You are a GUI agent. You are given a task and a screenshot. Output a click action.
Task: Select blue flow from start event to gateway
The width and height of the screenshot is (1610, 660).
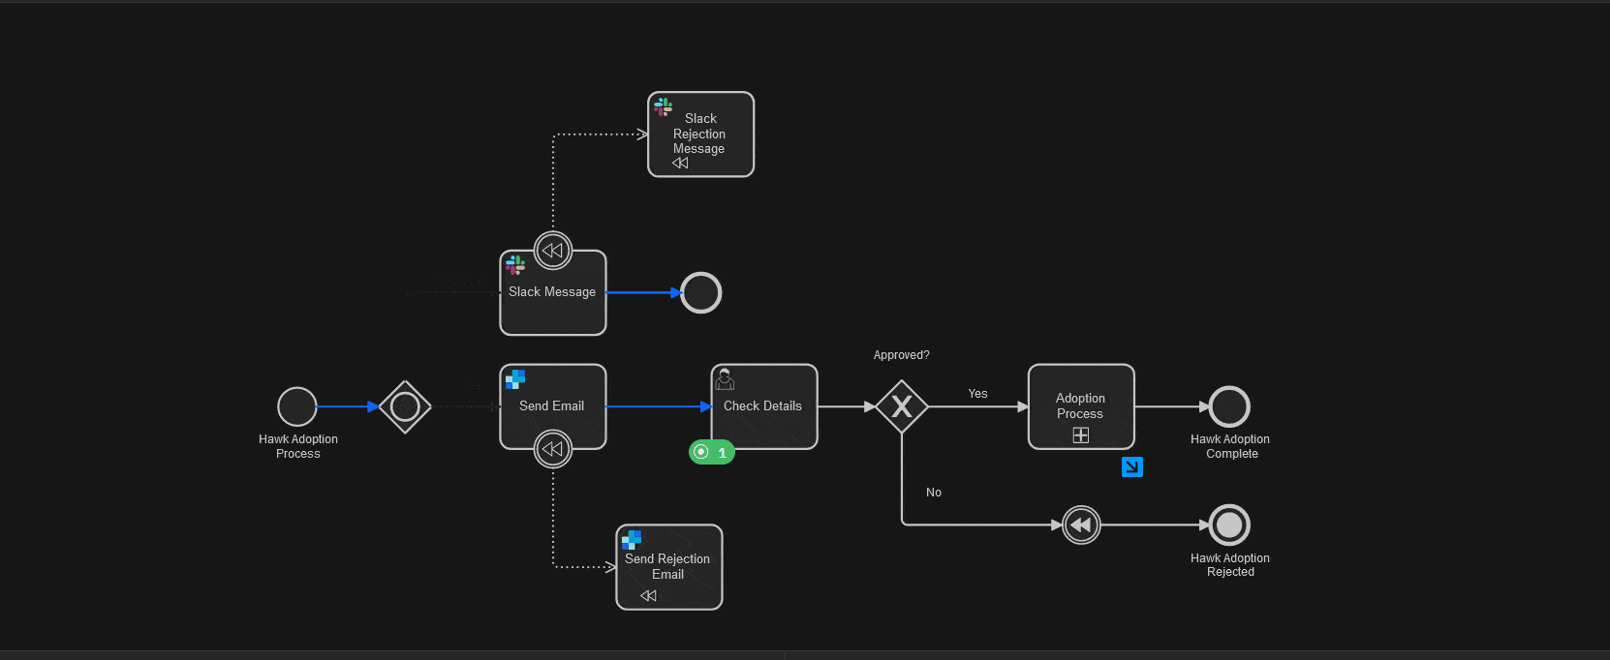(x=347, y=406)
